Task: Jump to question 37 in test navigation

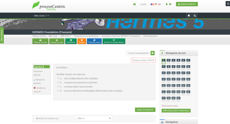Action: click(164, 99)
